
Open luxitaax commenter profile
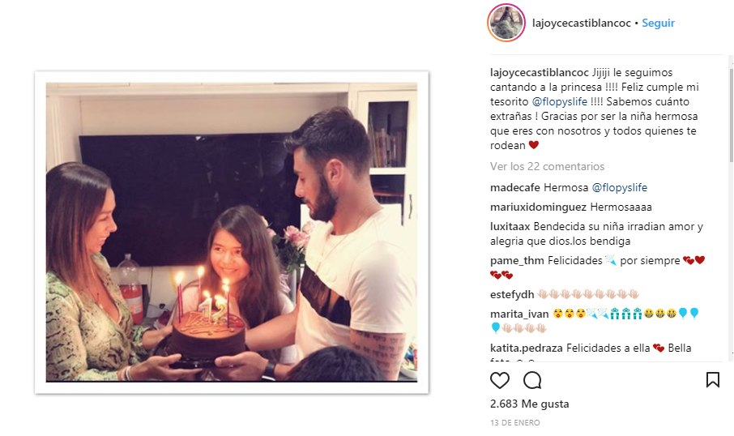(510, 227)
